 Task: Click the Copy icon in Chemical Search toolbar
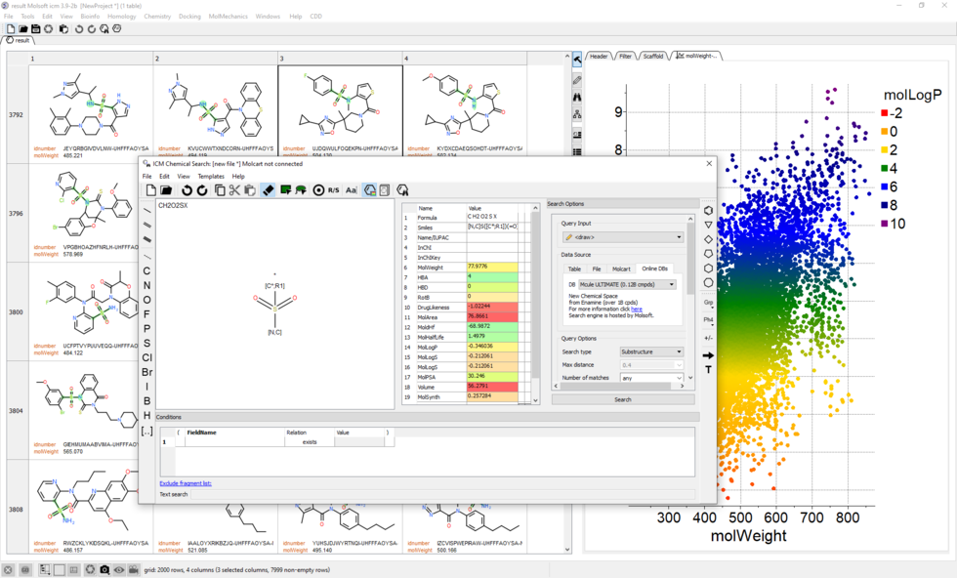click(220, 190)
